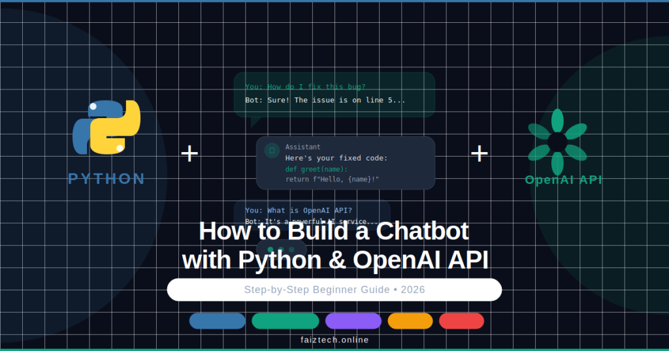Image resolution: width=669 pixels, height=351 pixels.
Task: Click the "def greet(name):" code line
Action: point(316,169)
